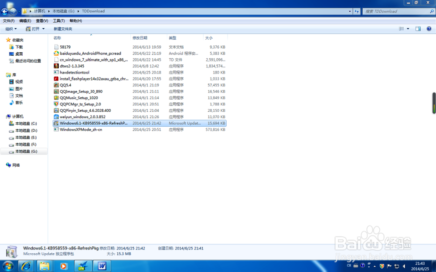Select the dtws2-1.3.345 application icon
Image resolution: width=436 pixels, height=272 pixels.
click(56, 66)
